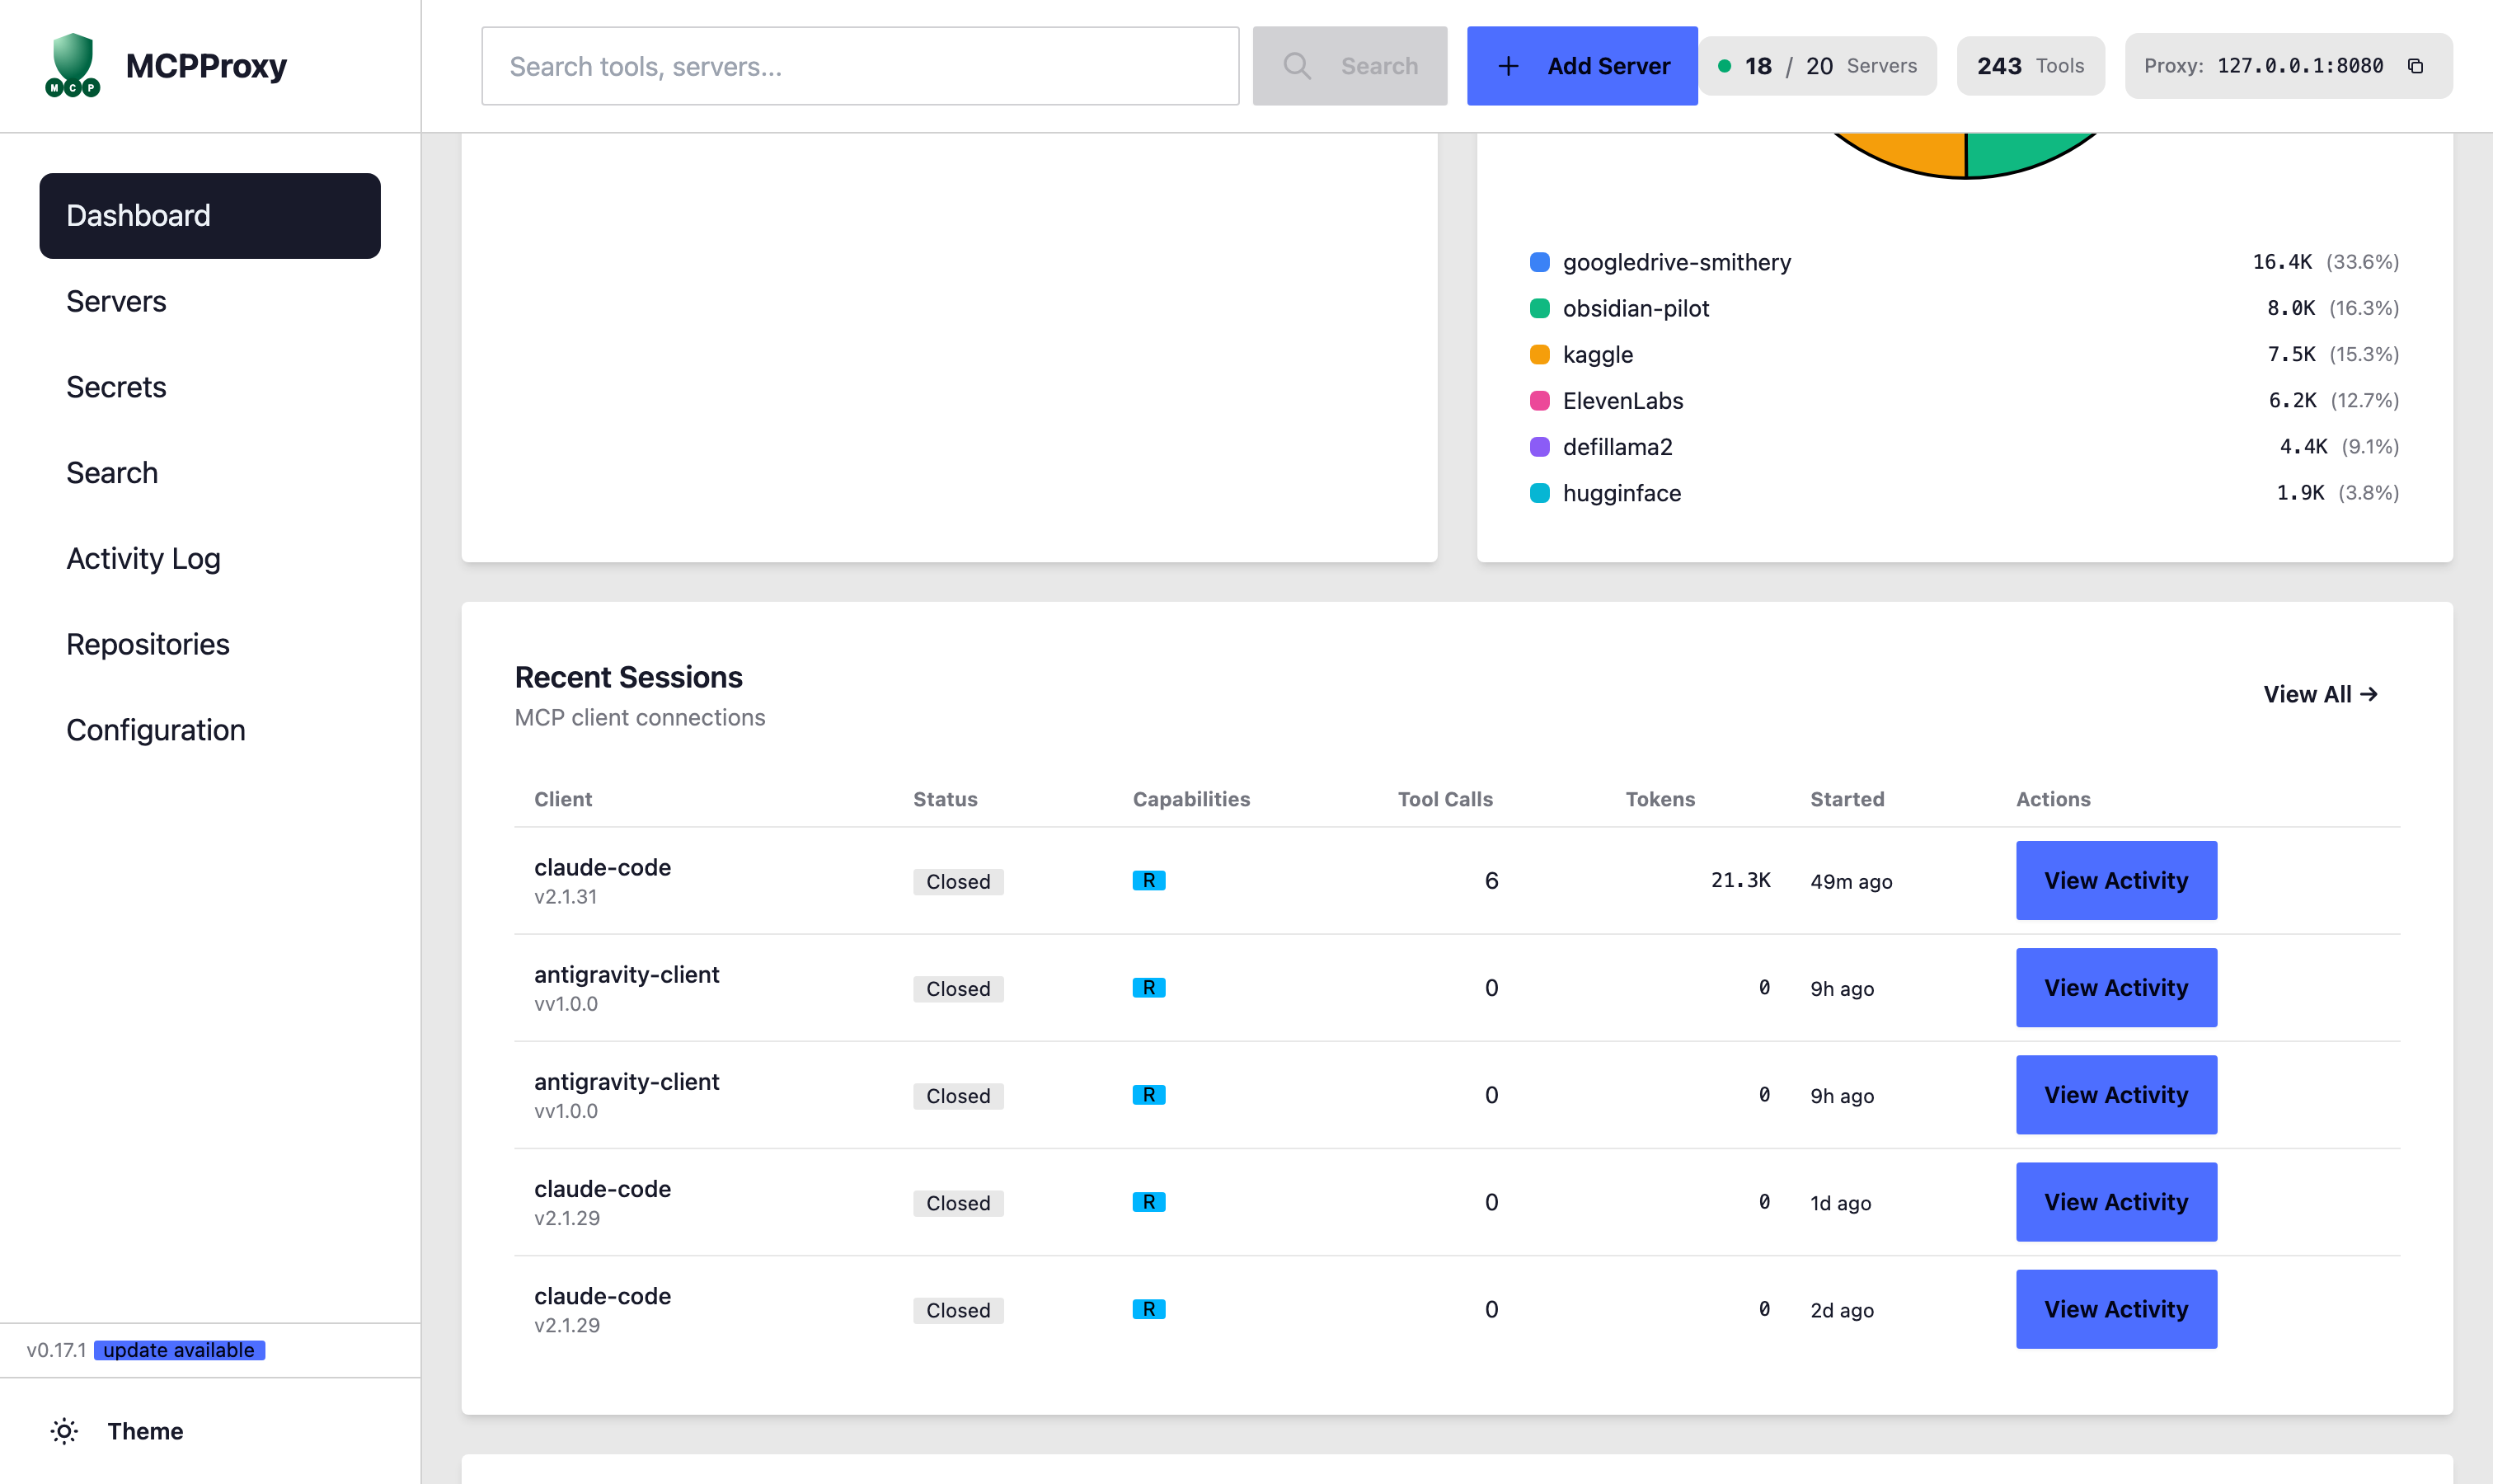This screenshot has width=2493, height=1484.
Task: Go to the Secrets section
Action: pos(116,387)
